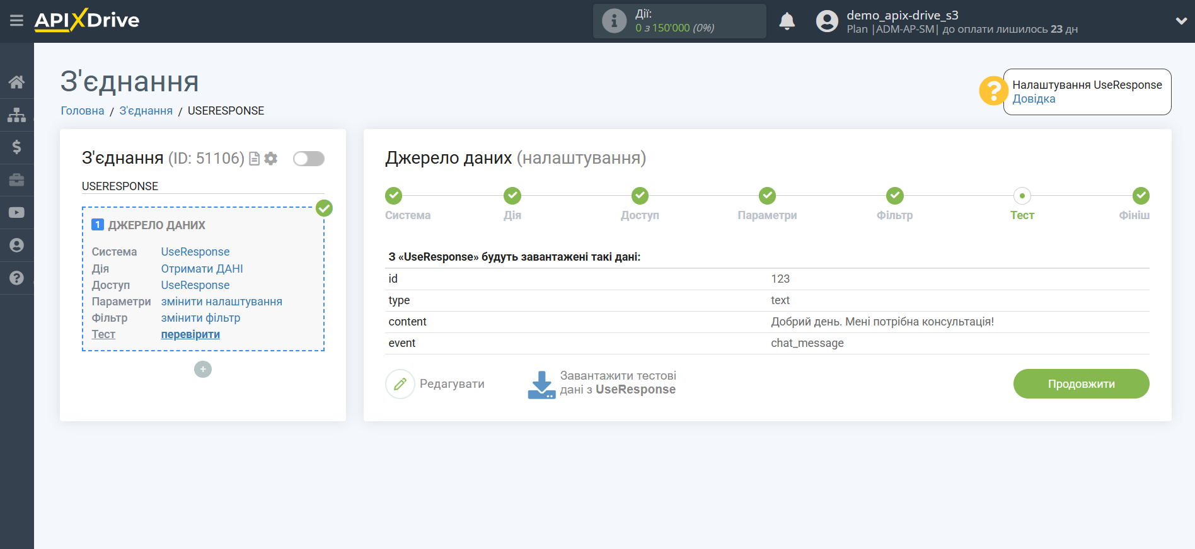Click the demo_apix-drive_s3 username
Viewport: 1195px width, 549px height.
[x=903, y=15]
